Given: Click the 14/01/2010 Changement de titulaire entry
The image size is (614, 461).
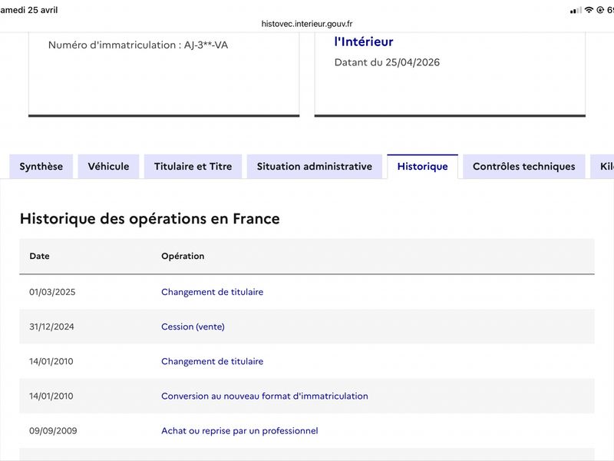Looking at the screenshot, I should 212,361.
